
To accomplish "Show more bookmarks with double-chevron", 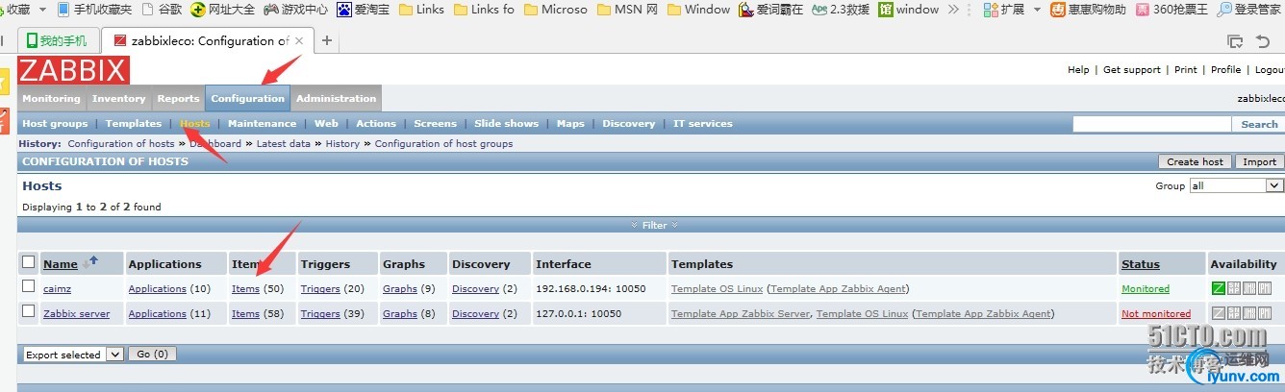I will click(953, 10).
